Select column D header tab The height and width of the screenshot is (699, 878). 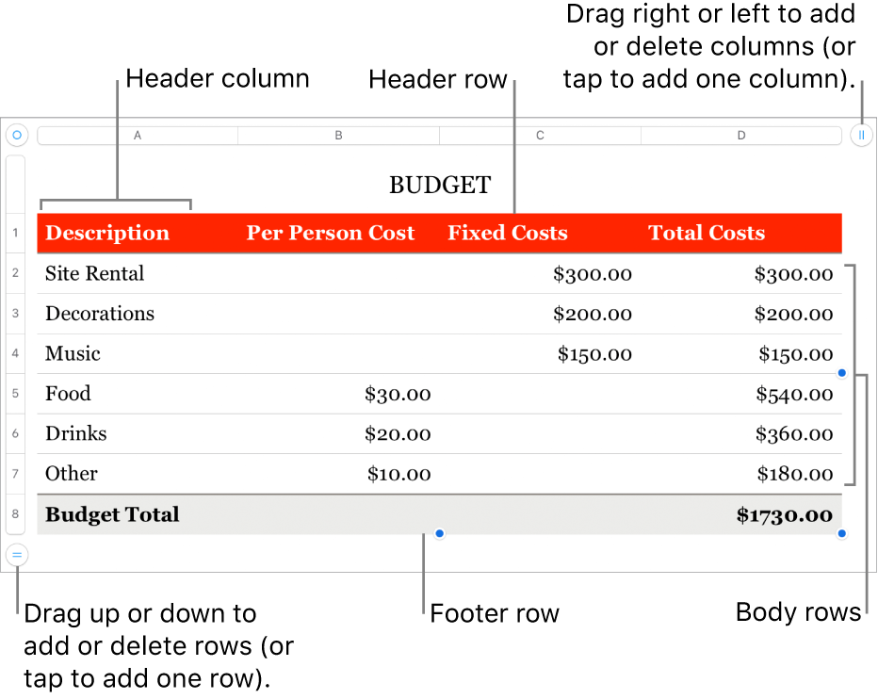[741, 136]
